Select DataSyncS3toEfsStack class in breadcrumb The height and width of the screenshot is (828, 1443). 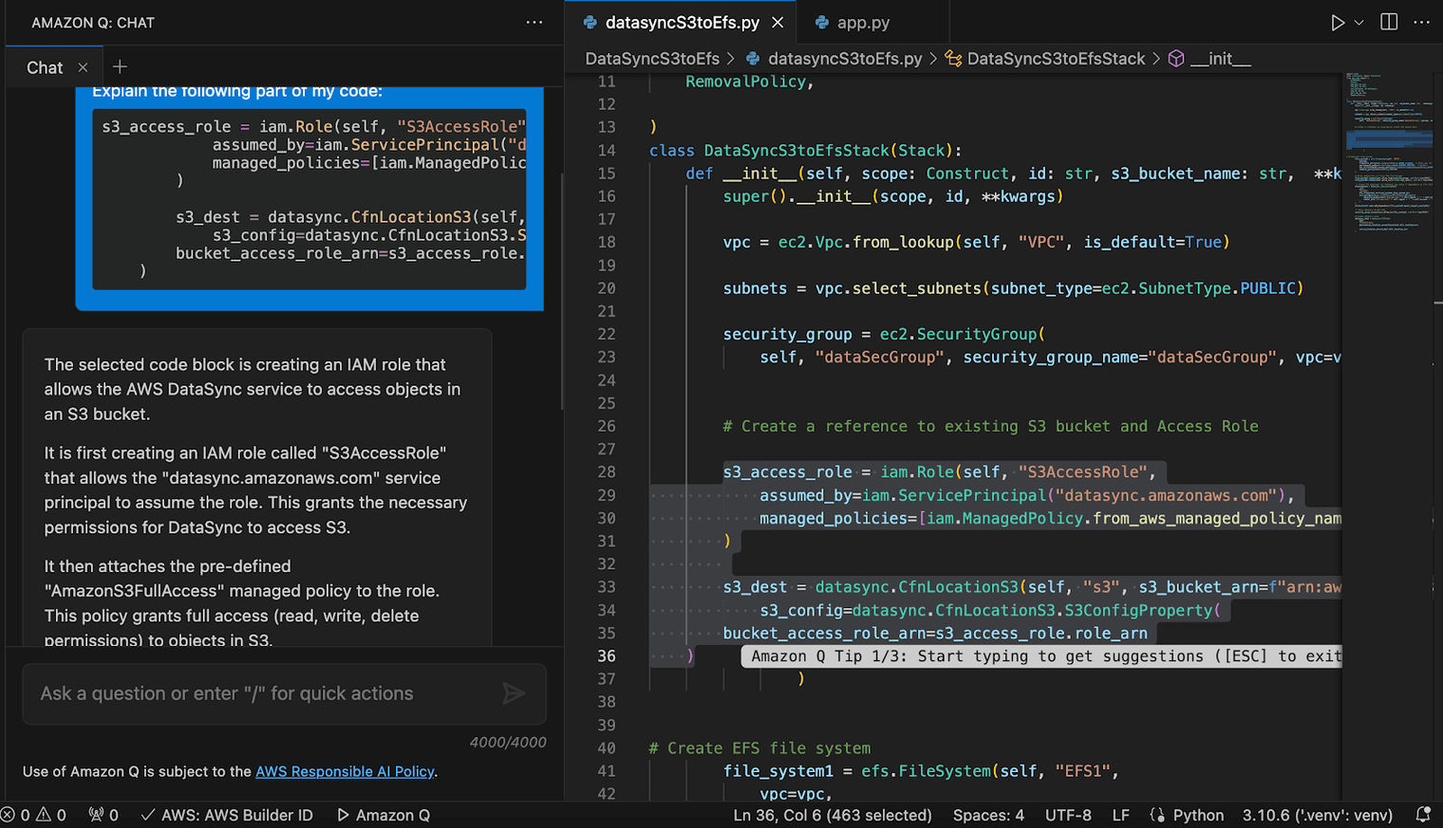point(1056,59)
